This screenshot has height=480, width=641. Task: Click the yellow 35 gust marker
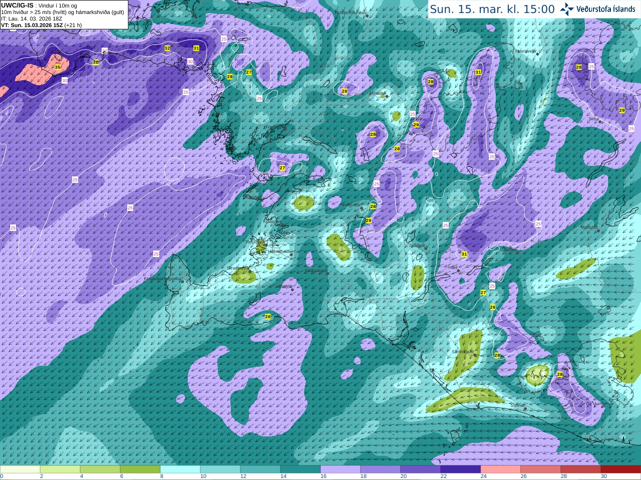58,67
